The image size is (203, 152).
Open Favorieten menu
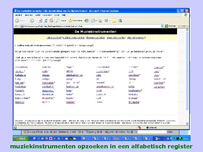(47, 15)
